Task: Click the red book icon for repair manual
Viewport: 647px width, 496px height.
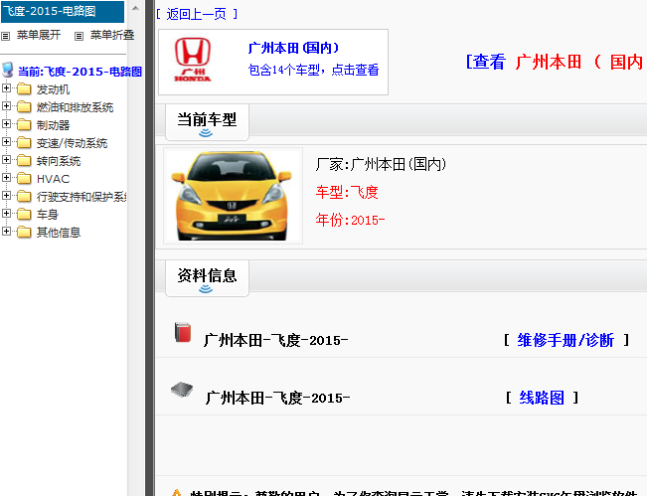Action: pos(183,333)
